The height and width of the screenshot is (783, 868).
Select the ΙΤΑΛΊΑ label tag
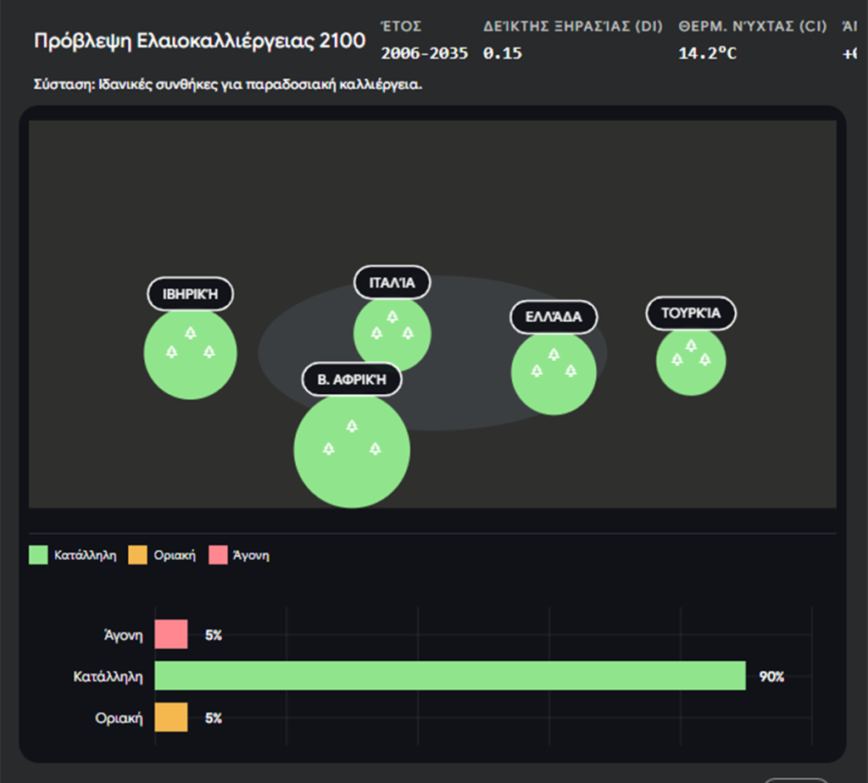pyautogui.click(x=392, y=282)
